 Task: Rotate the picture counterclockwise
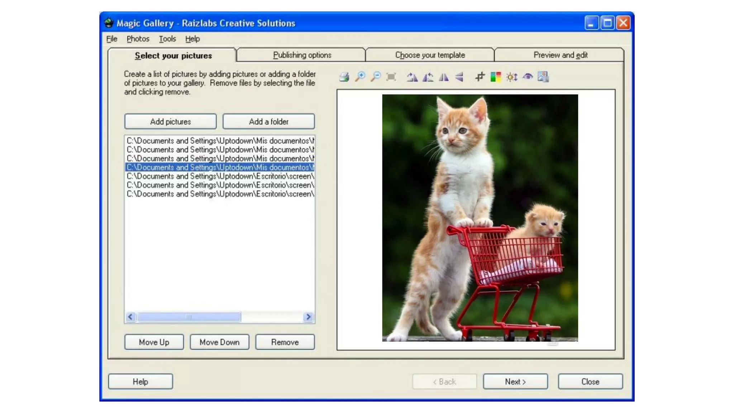pyautogui.click(x=428, y=77)
